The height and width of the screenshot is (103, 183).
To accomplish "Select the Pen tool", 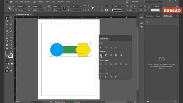I will click(x=7, y=31).
